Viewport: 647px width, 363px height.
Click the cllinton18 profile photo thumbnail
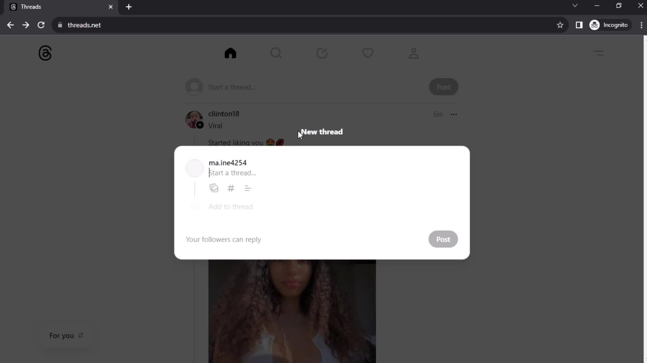194,119
